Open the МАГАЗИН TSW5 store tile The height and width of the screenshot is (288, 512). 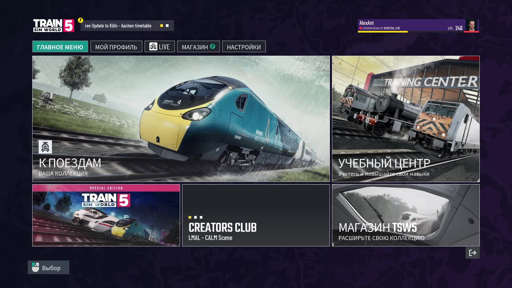pos(406,215)
